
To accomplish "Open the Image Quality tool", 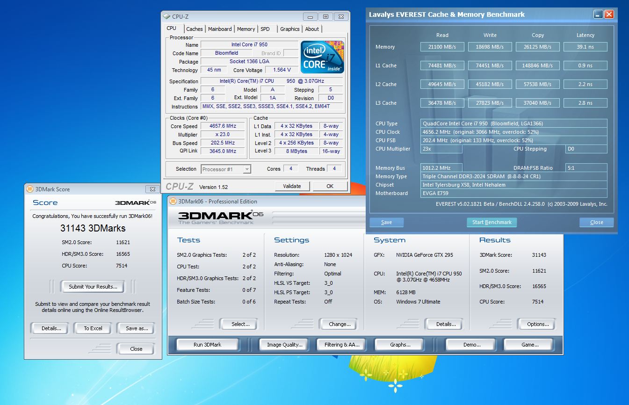I will coord(285,345).
